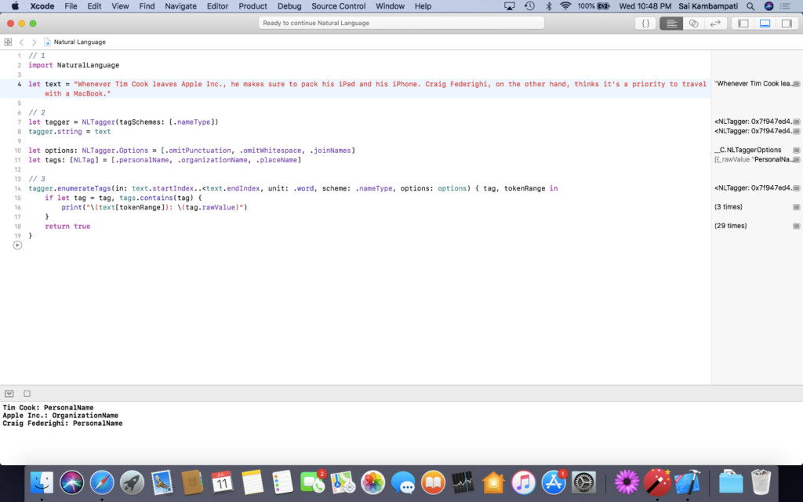Screen dimensions: 803x502
Task: Open the Sai Kambampati user menu
Action: pos(708,6)
